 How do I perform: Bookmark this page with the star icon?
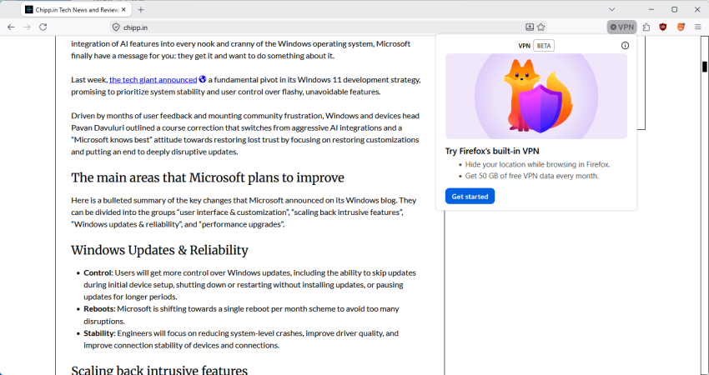(x=541, y=27)
